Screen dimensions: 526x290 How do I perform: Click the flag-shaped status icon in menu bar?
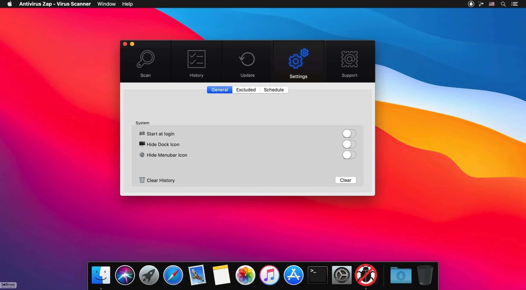tap(481, 4)
